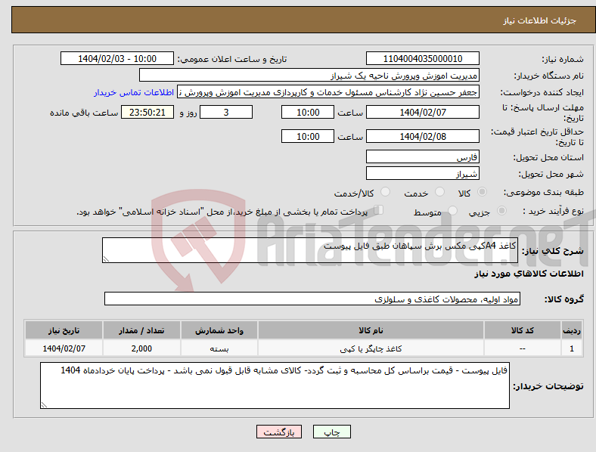Select the کالا/خدمت radio button

coord(386,192)
